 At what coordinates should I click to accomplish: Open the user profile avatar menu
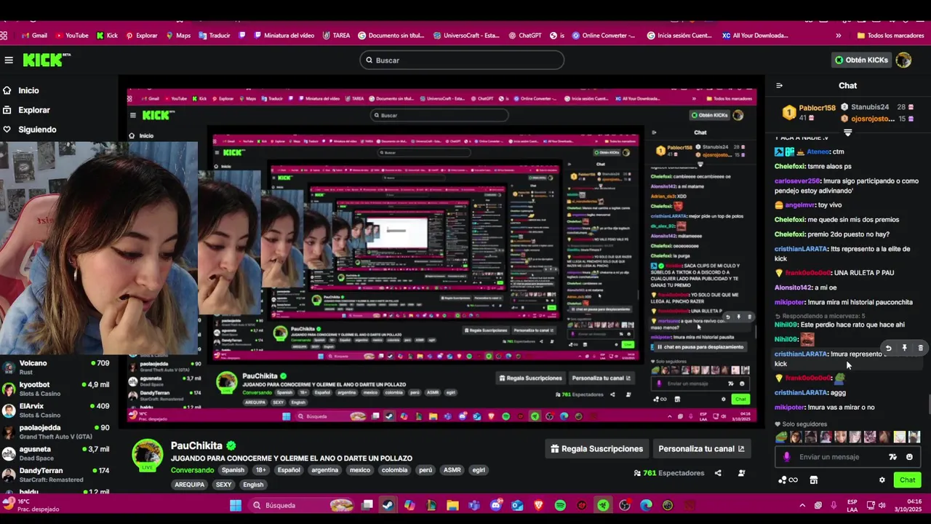tap(903, 60)
